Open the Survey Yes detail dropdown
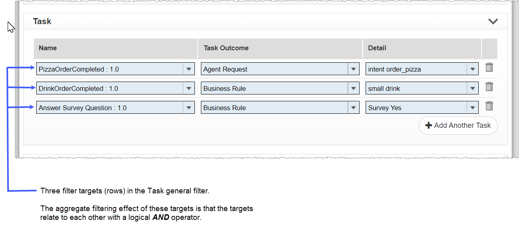This screenshot has width=519, height=242. 472,108
